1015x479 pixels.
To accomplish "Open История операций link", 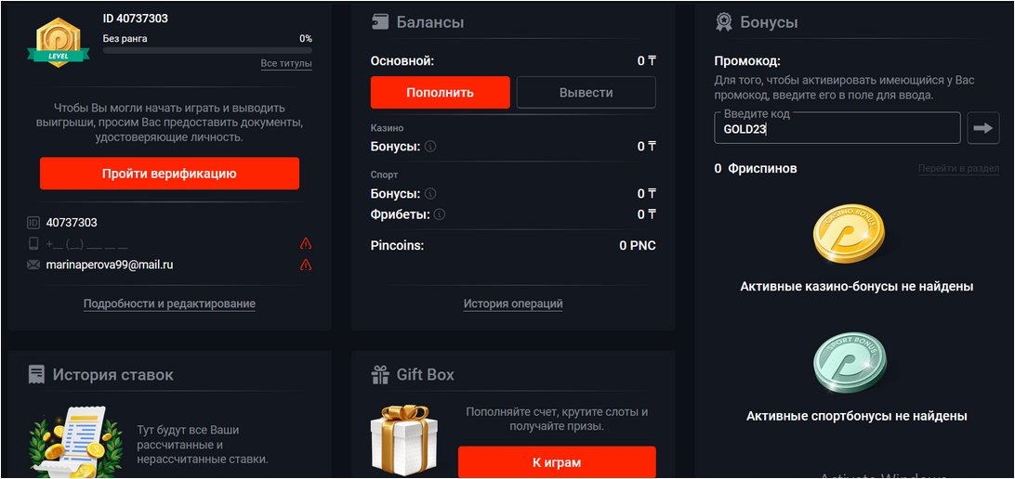I will (513, 304).
